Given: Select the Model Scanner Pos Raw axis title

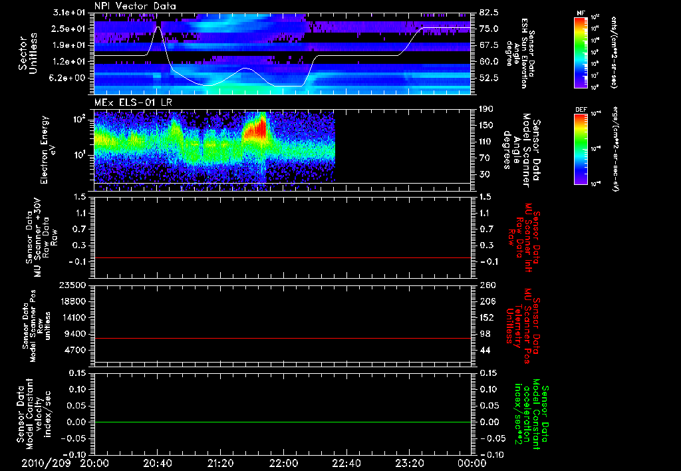Looking at the screenshot, I should click(37, 326).
